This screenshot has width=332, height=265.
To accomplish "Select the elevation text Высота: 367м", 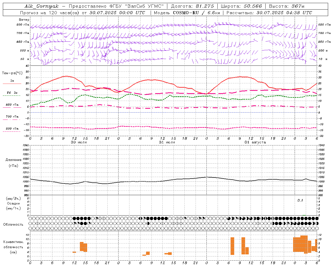I will pos(287,6).
